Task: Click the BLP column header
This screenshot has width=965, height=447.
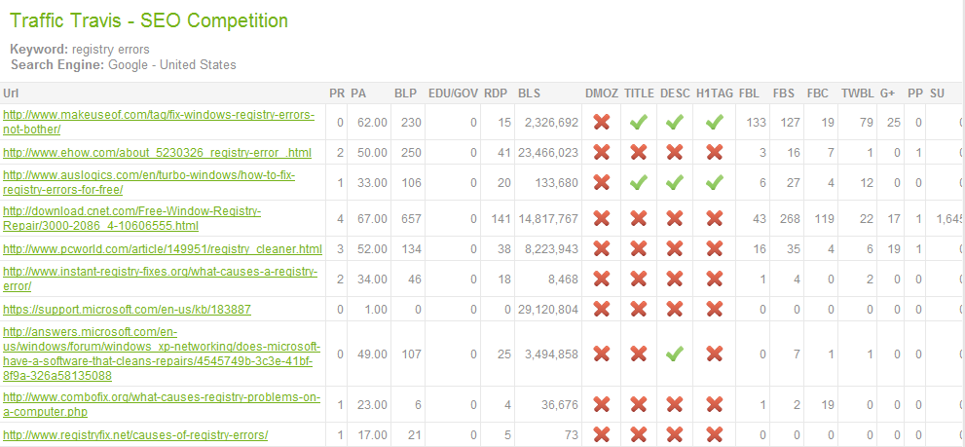Action: coord(405,93)
